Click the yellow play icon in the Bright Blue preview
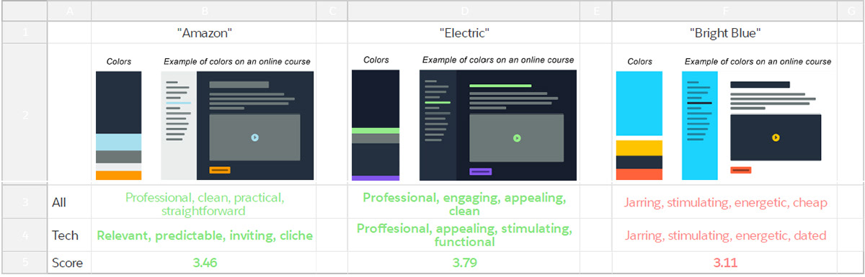Viewport: 865px width, 277px height. click(x=776, y=137)
